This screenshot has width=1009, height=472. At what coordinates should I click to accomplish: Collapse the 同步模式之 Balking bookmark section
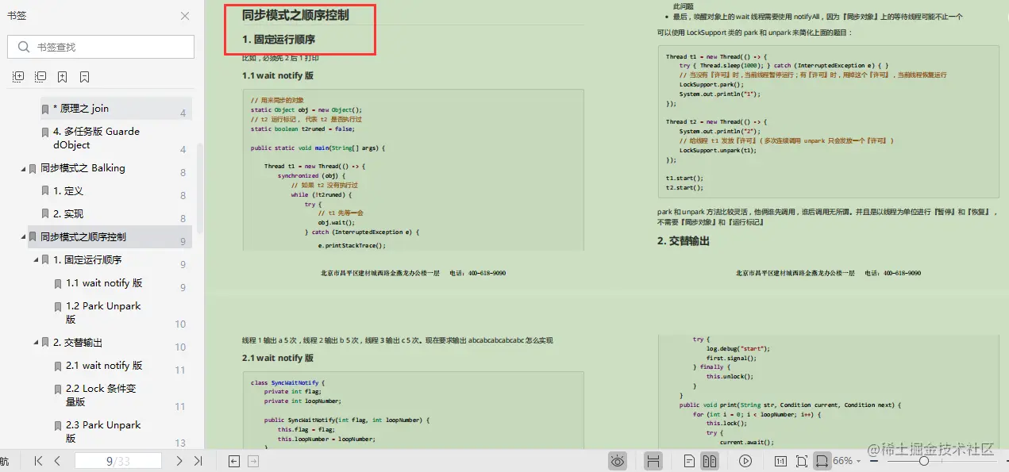tap(25, 167)
